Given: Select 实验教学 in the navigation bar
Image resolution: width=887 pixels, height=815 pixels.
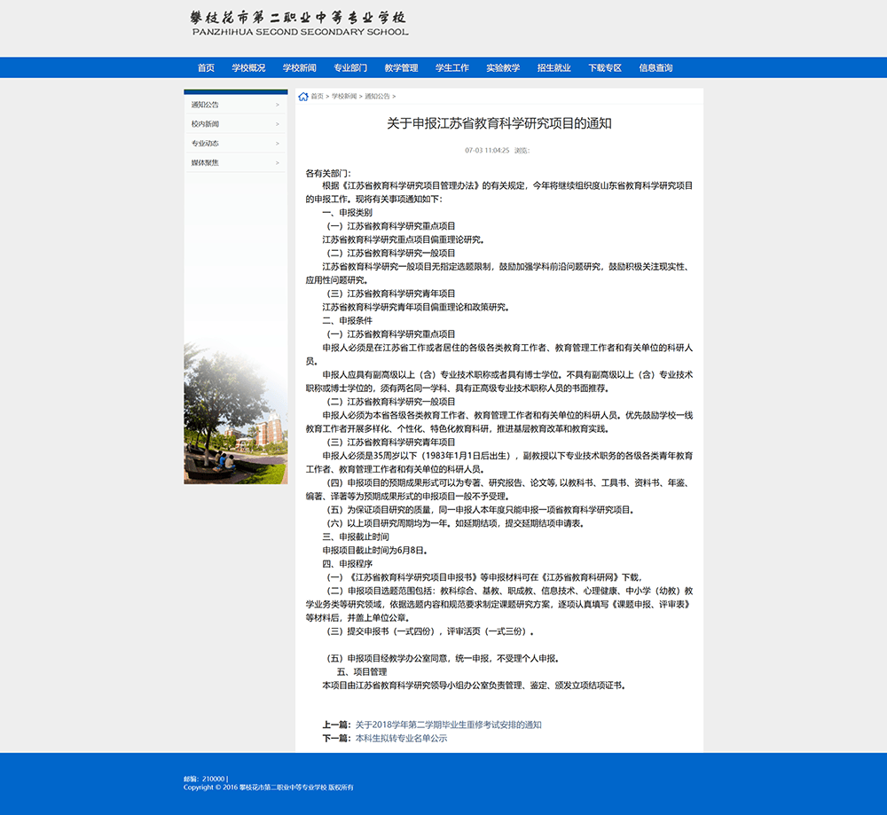Looking at the screenshot, I should [503, 67].
